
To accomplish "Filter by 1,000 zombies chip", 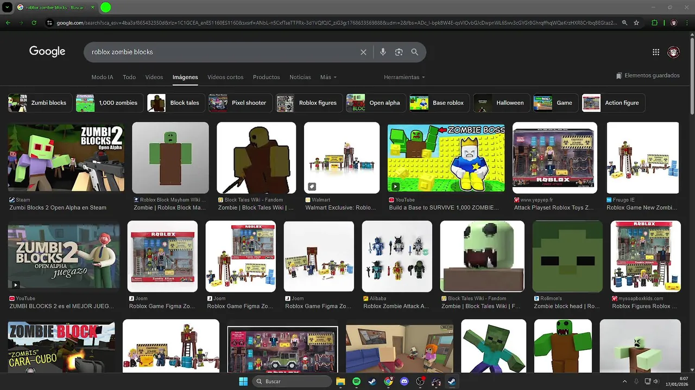I will (110, 102).
